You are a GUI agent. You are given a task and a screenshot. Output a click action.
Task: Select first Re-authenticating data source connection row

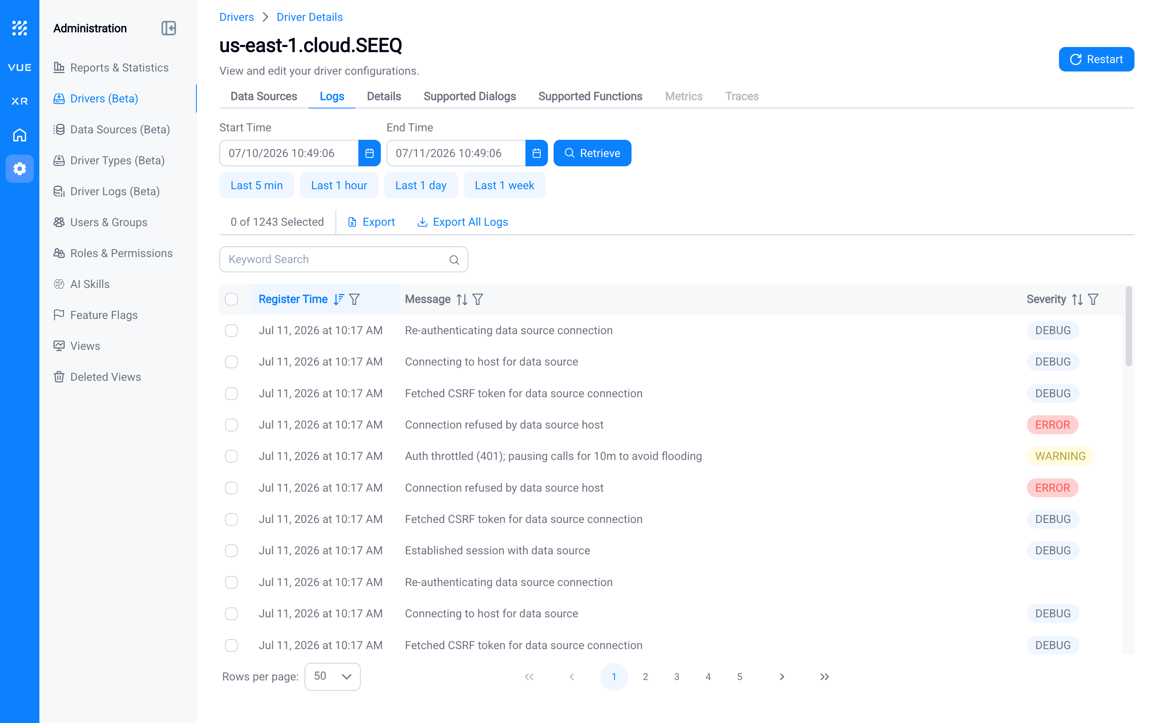(x=231, y=331)
